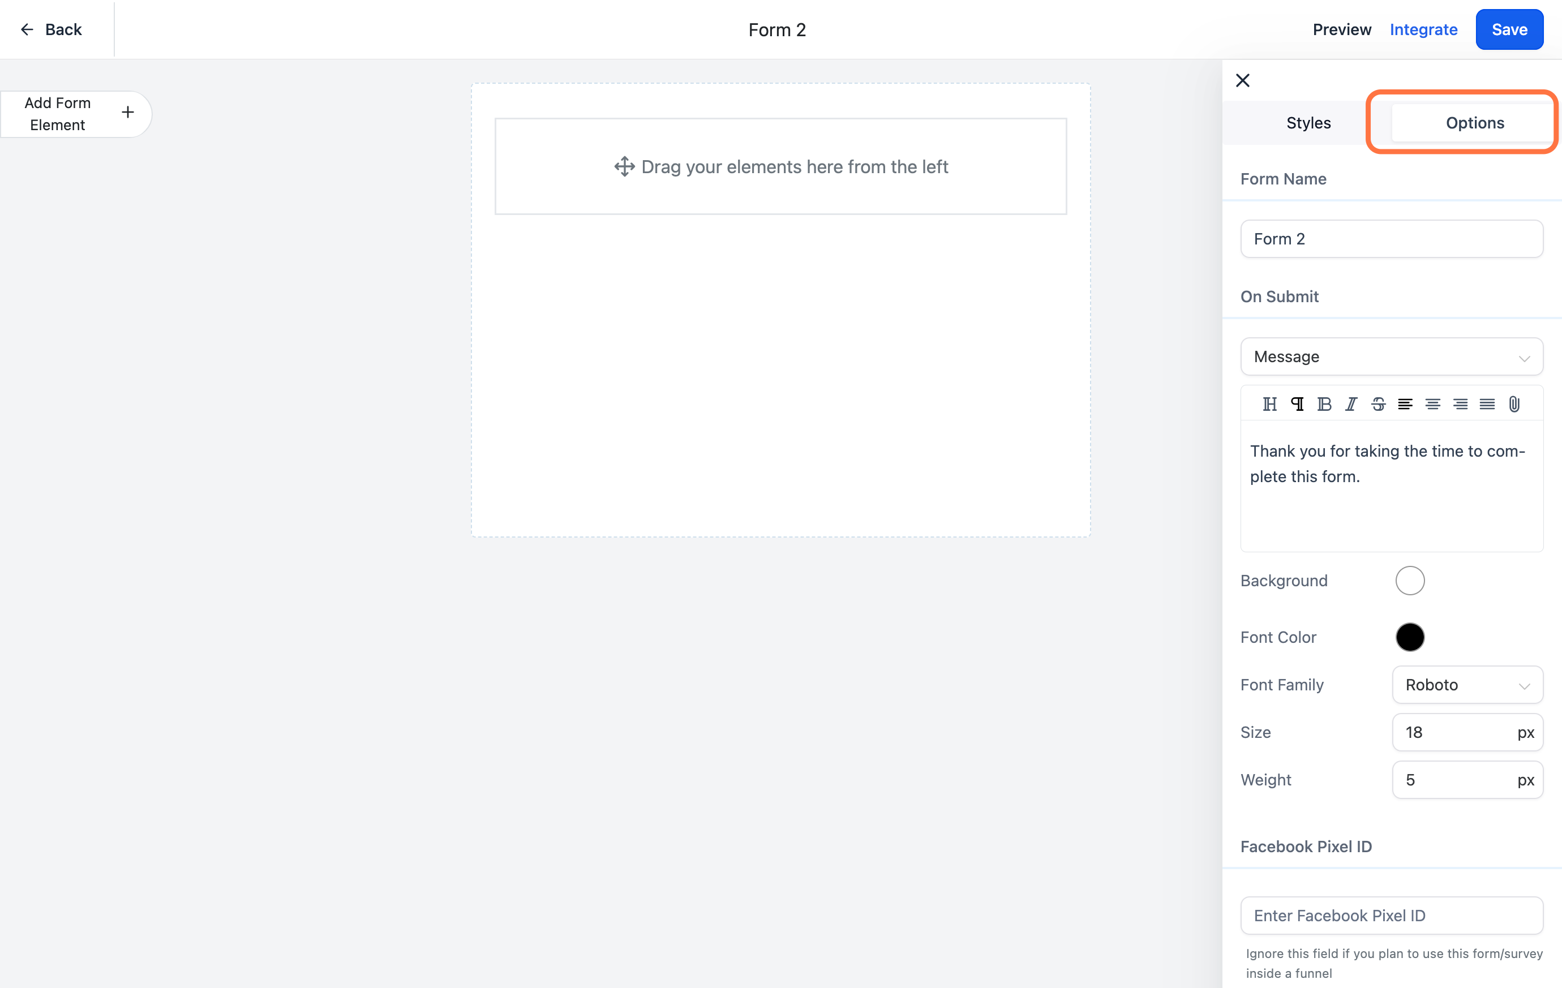Viewport: 1562px width, 988px height.
Task: Save the form
Action: [1509, 29]
